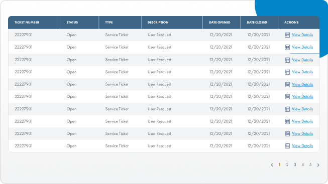Screen dimensions: 328x184
Task: Click the details icon in the last row
Action: [x=287, y=146]
